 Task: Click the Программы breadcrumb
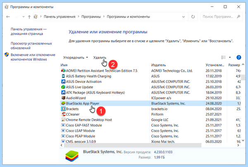click(91, 17)
